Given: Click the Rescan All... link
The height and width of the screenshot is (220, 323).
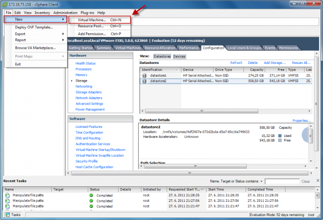Looking at the screenshot, I should [x=301, y=62].
